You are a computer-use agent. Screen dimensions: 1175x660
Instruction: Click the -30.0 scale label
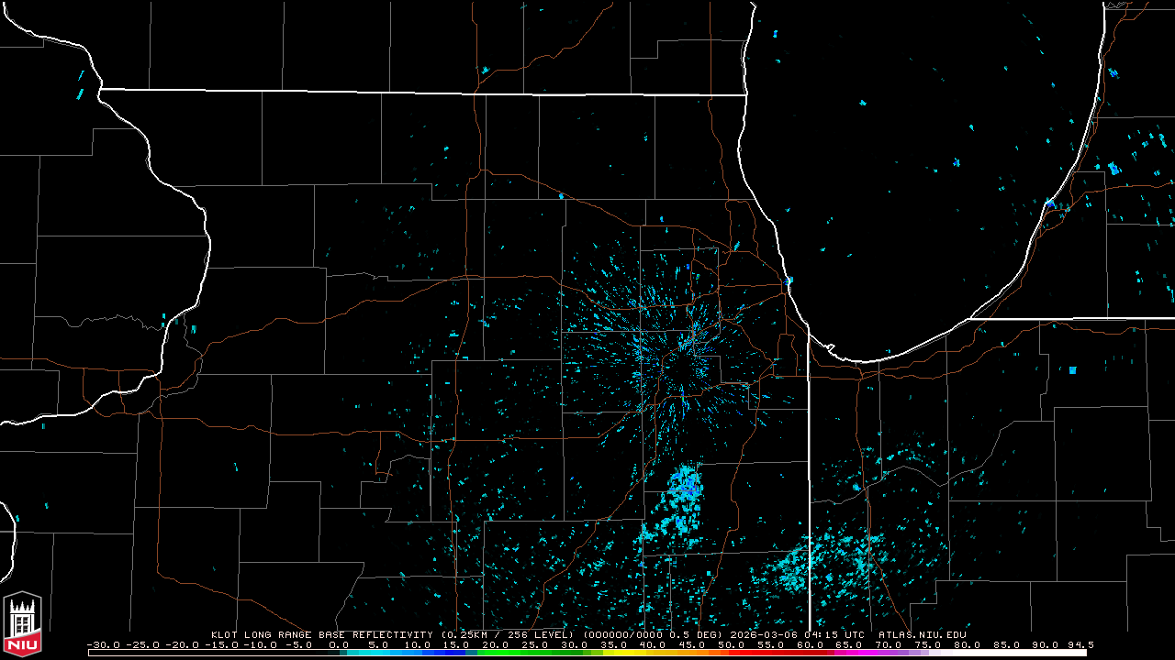pos(102,644)
